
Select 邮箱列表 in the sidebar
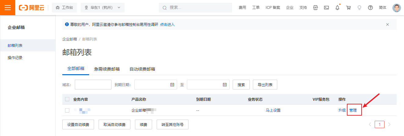(x=27, y=45)
